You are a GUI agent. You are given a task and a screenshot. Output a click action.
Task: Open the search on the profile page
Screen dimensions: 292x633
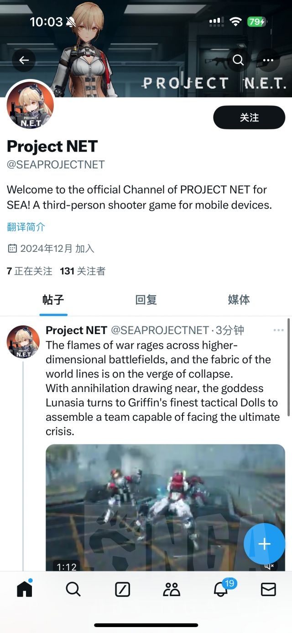[238, 60]
